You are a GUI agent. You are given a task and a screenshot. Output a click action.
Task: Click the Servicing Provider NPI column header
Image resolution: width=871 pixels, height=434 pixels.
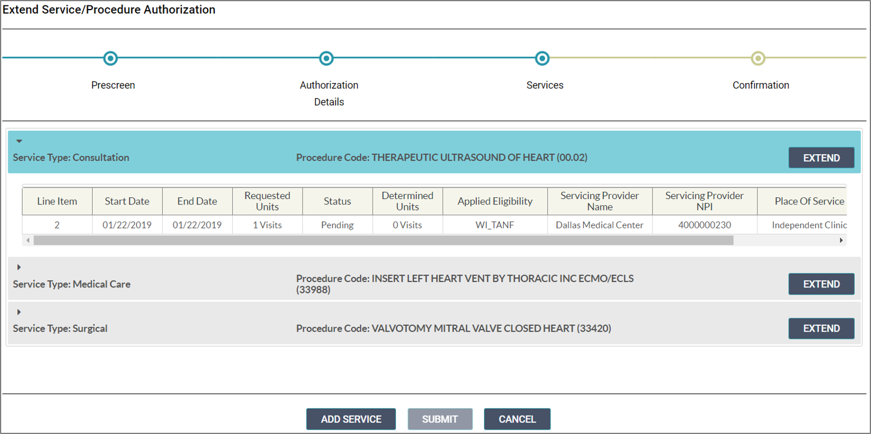[704, 201]
